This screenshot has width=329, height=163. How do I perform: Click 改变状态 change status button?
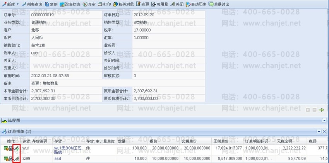click(x=70, y=4)
